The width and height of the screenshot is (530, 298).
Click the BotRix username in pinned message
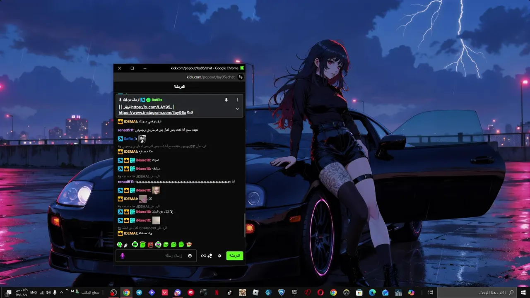pos(157,100)
